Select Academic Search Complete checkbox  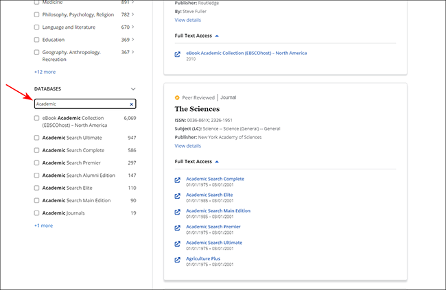pos(36,150)
